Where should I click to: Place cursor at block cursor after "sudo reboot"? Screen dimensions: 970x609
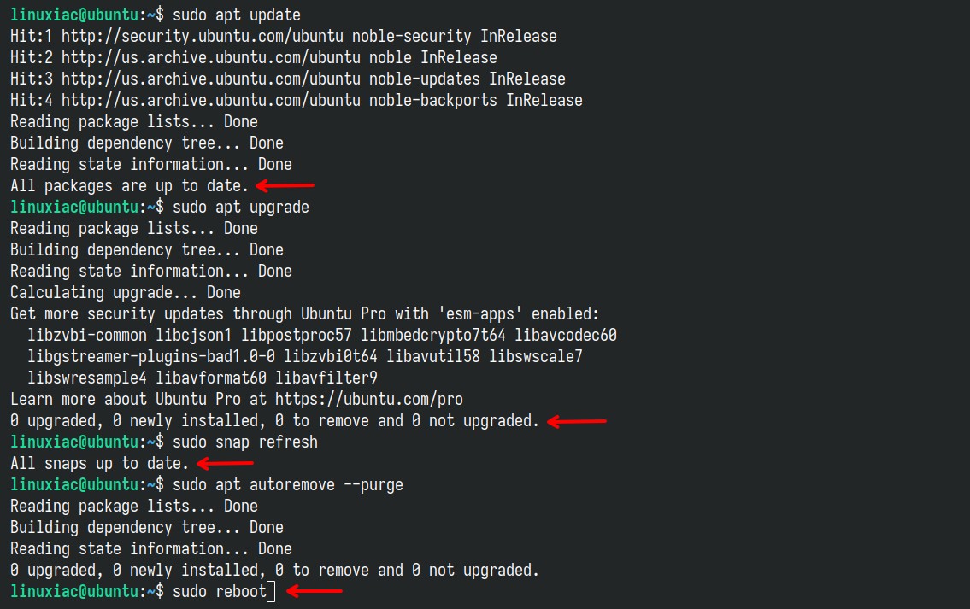click(x=271, y=591)
